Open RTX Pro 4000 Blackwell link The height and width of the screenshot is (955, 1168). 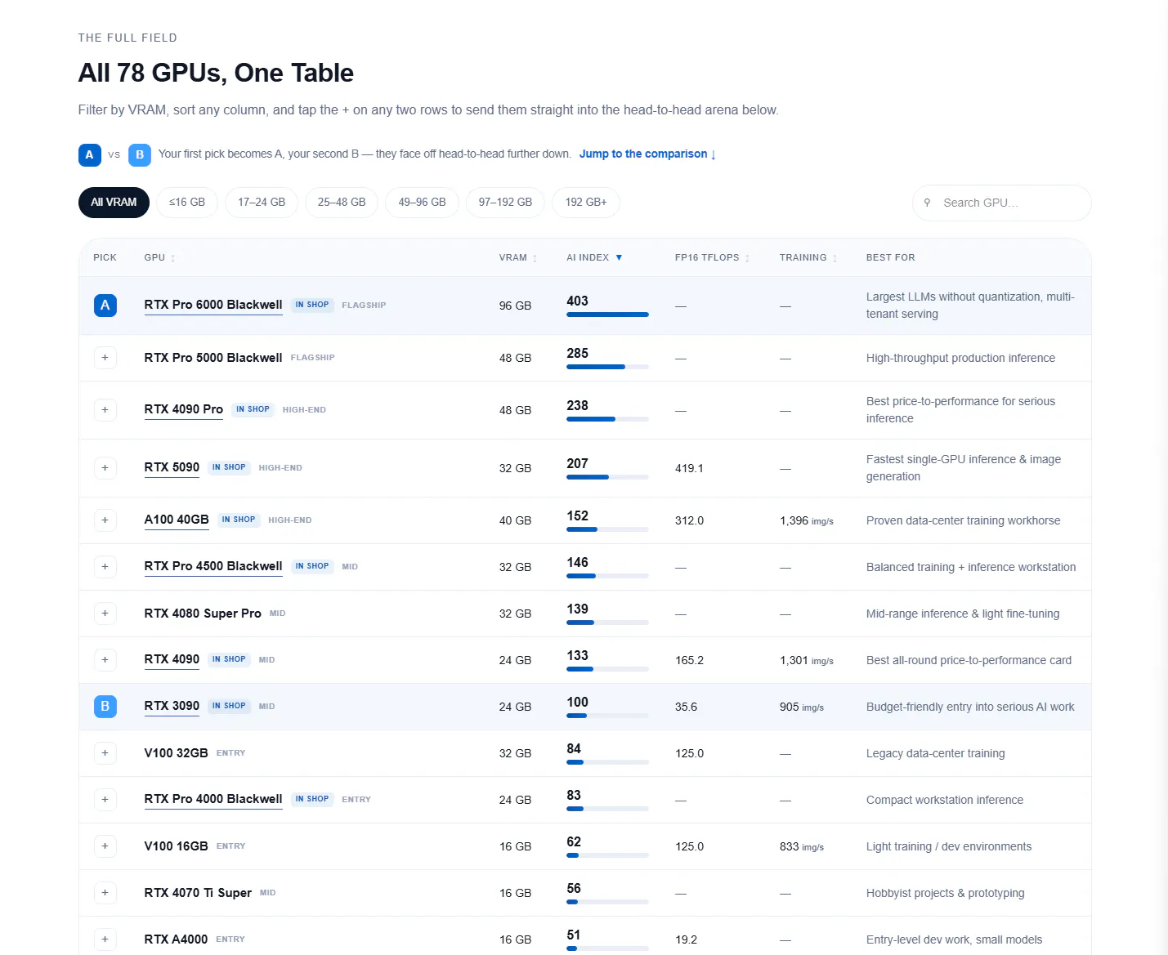tap(213, 799)
